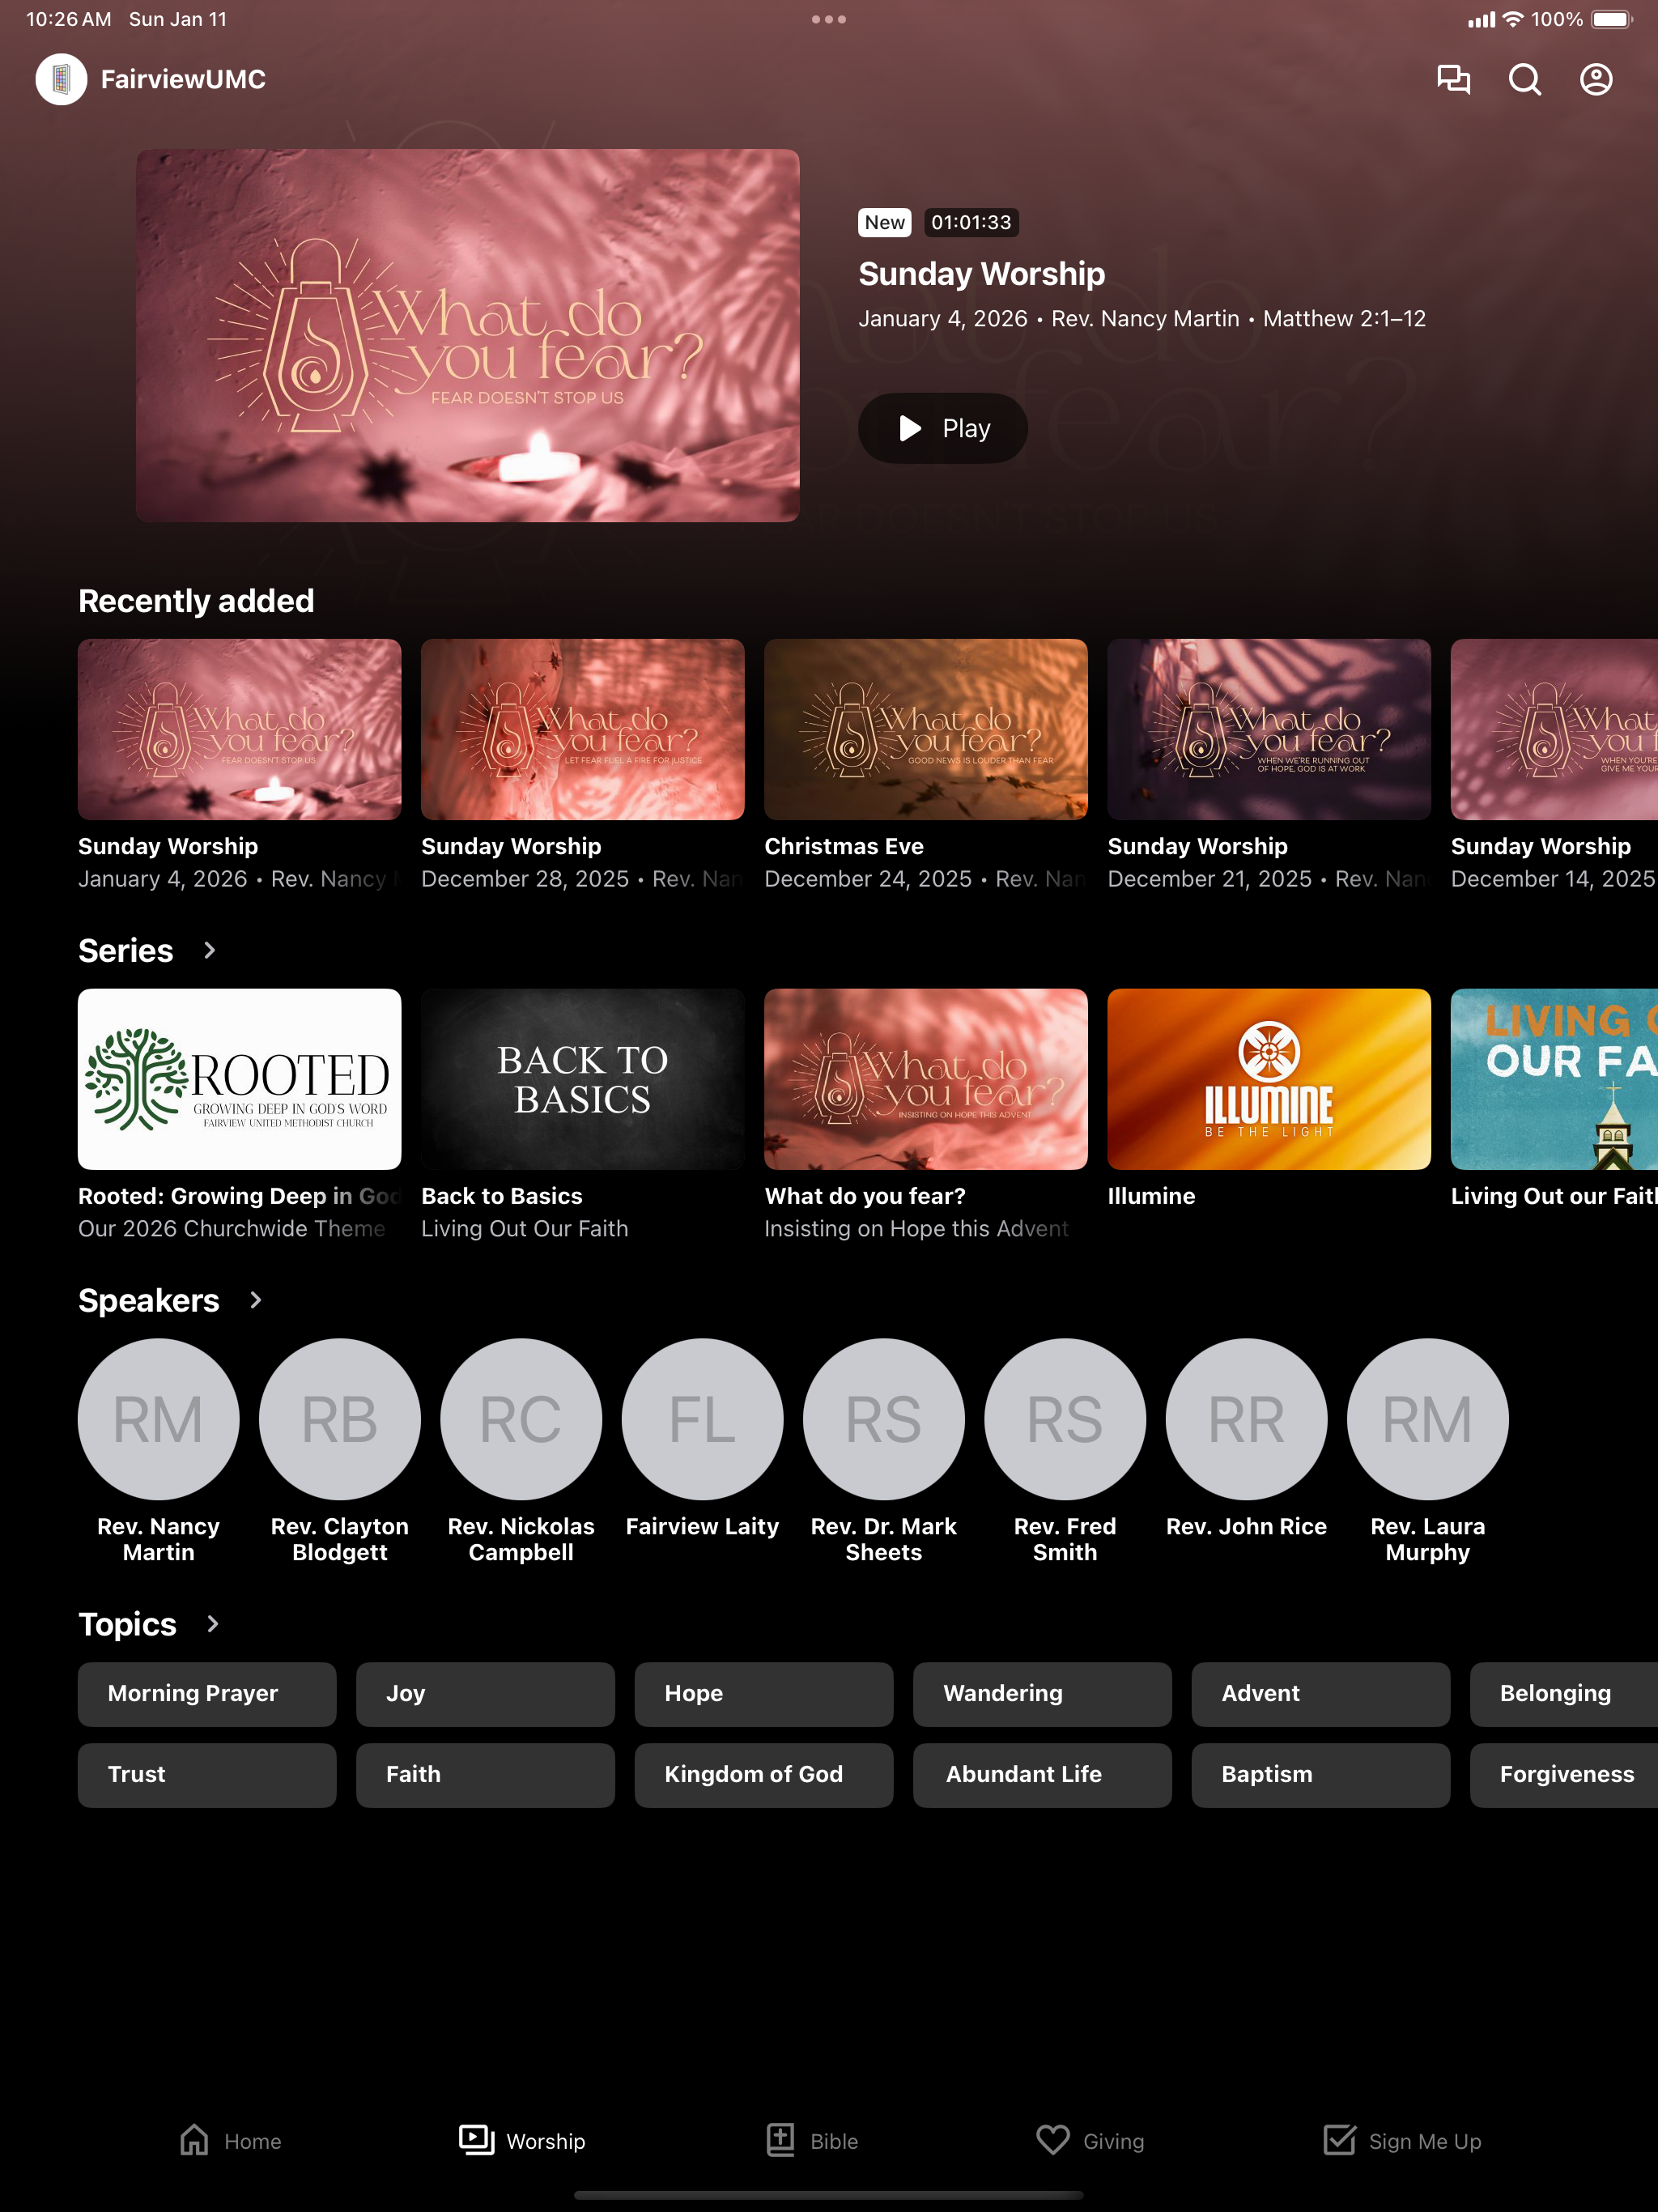Screen dimensions: 1658x2212
Task: Select the Abundant Life topic
Action: coord(1042,1775)
